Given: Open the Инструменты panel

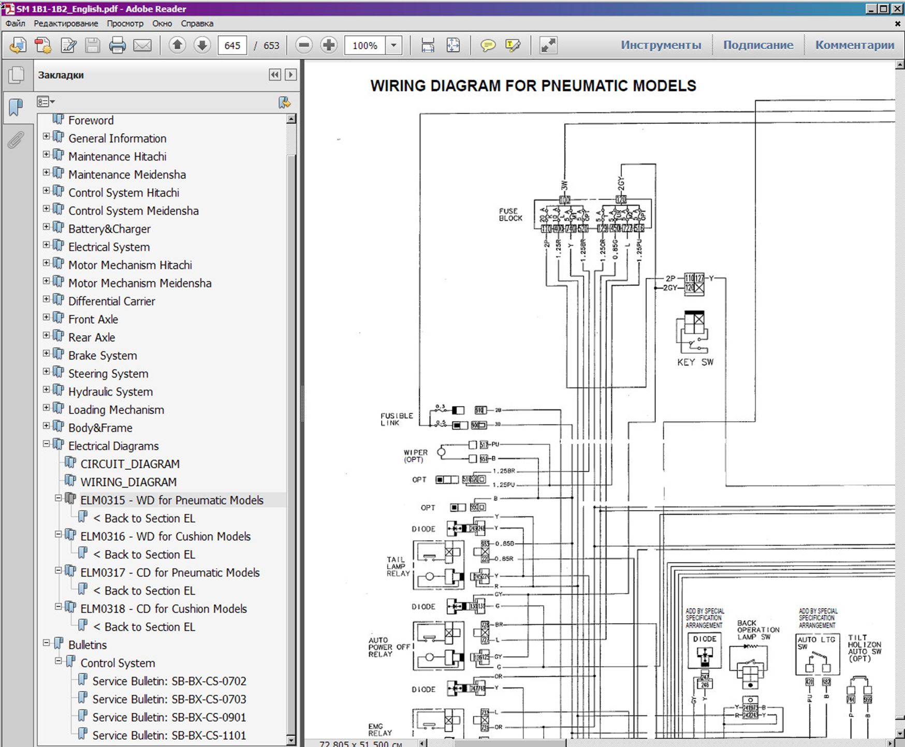Looking at the screenshot, I should (x=661, y=45).
